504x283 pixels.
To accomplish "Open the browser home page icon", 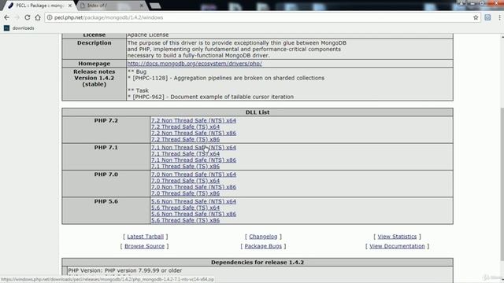I will pyautogui.click(x=38, y=17).
